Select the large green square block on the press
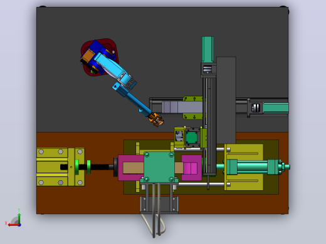 159,167
